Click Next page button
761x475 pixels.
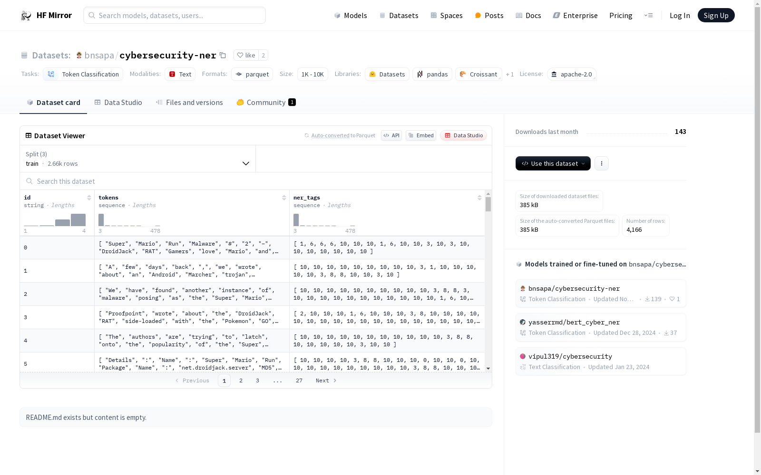(x=326, y=380)
